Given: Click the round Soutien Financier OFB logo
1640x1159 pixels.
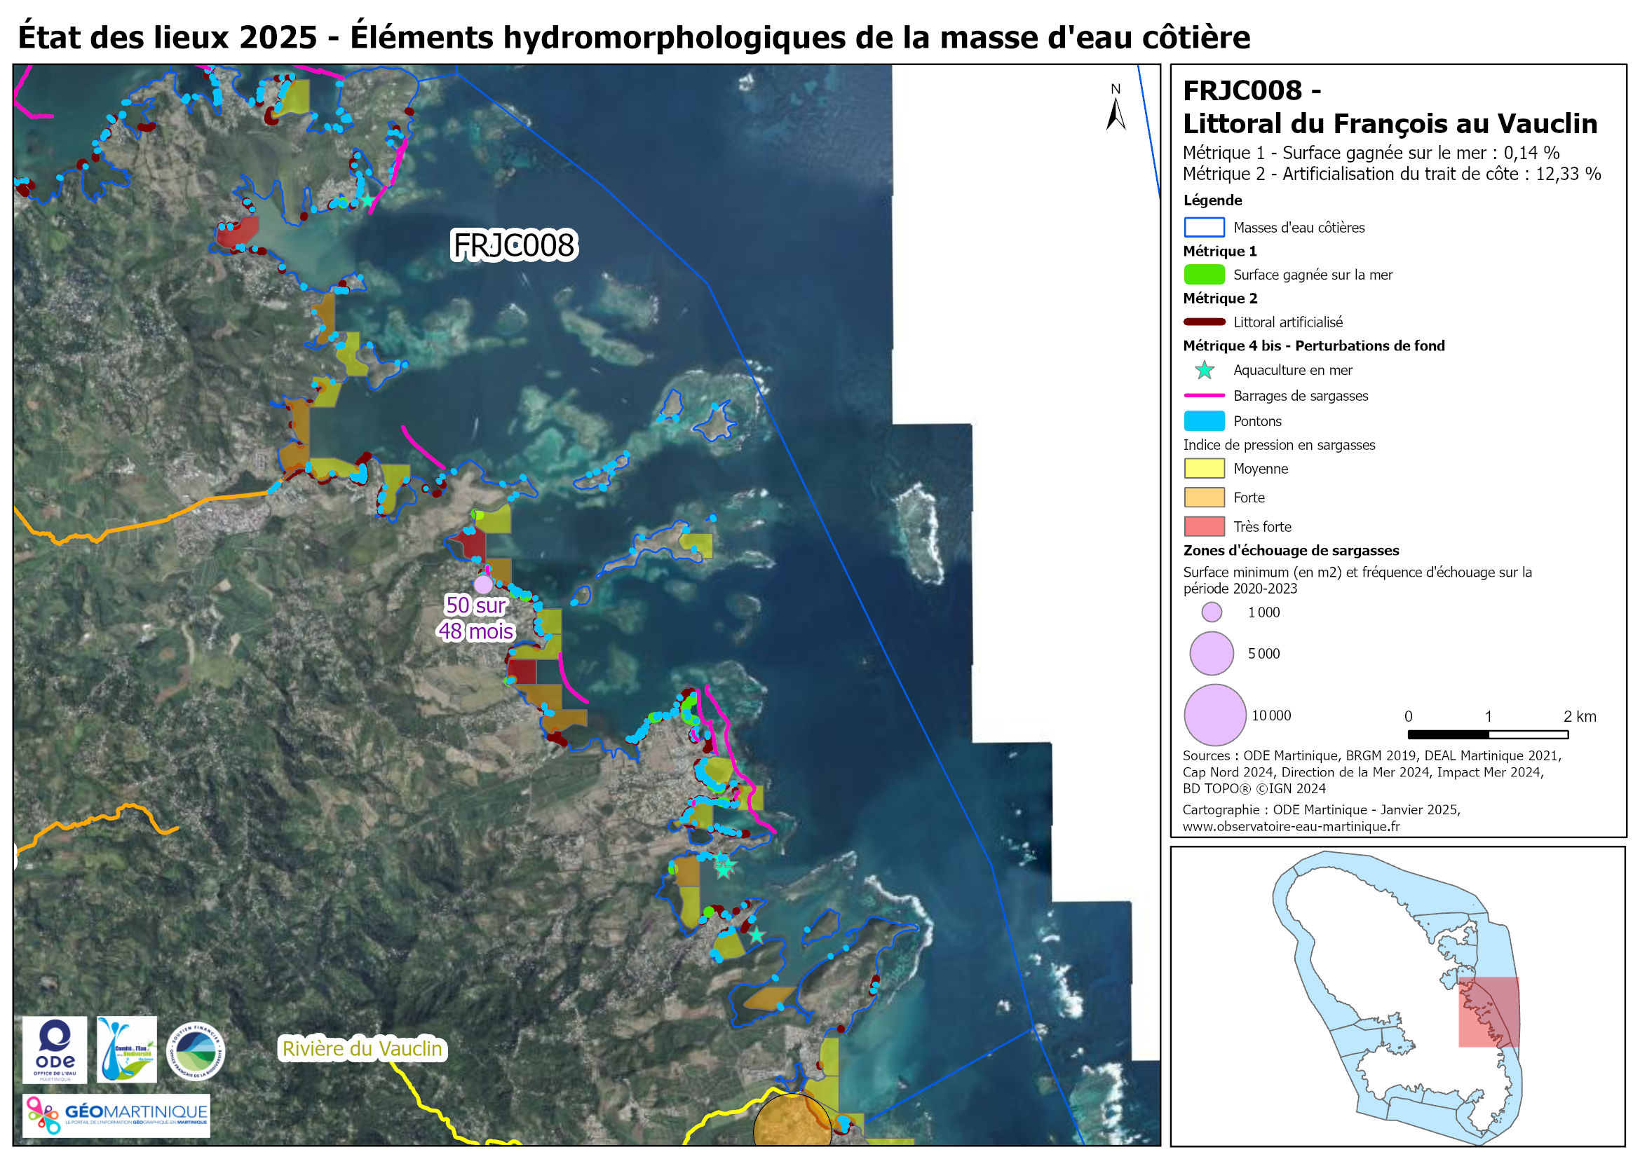Looking at the screenshot, I should coord(195,1051).
